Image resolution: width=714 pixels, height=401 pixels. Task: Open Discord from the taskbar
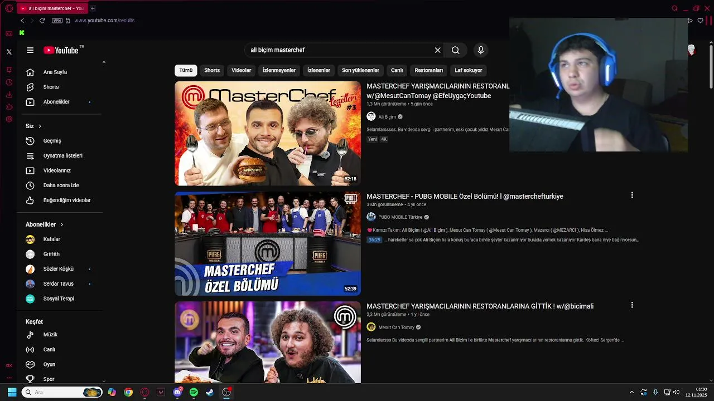pyautogui.click(x=177, y=392)
